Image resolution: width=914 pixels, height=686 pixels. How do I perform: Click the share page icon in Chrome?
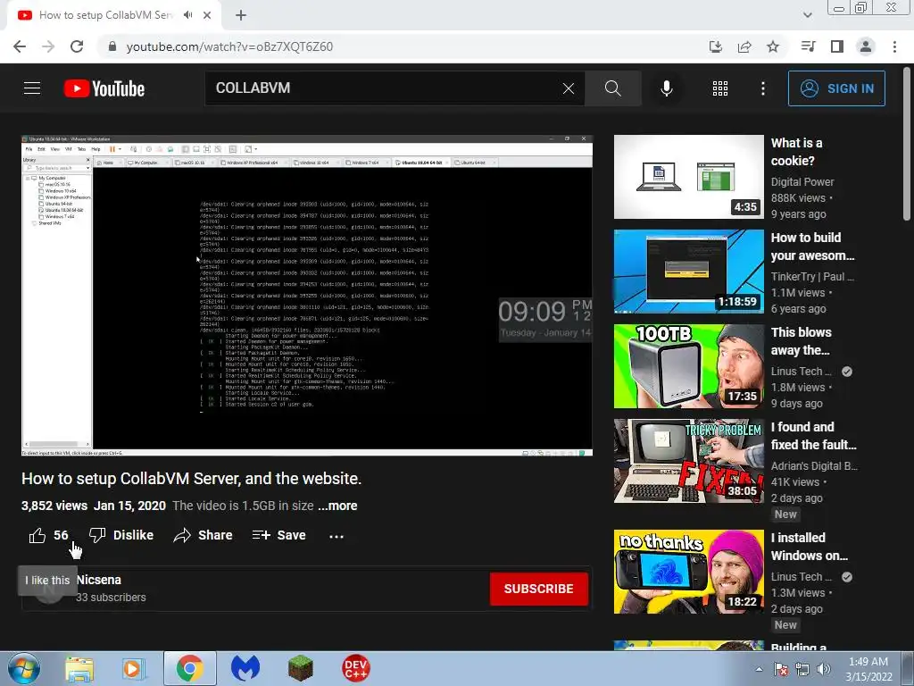[x=744, y=46]
